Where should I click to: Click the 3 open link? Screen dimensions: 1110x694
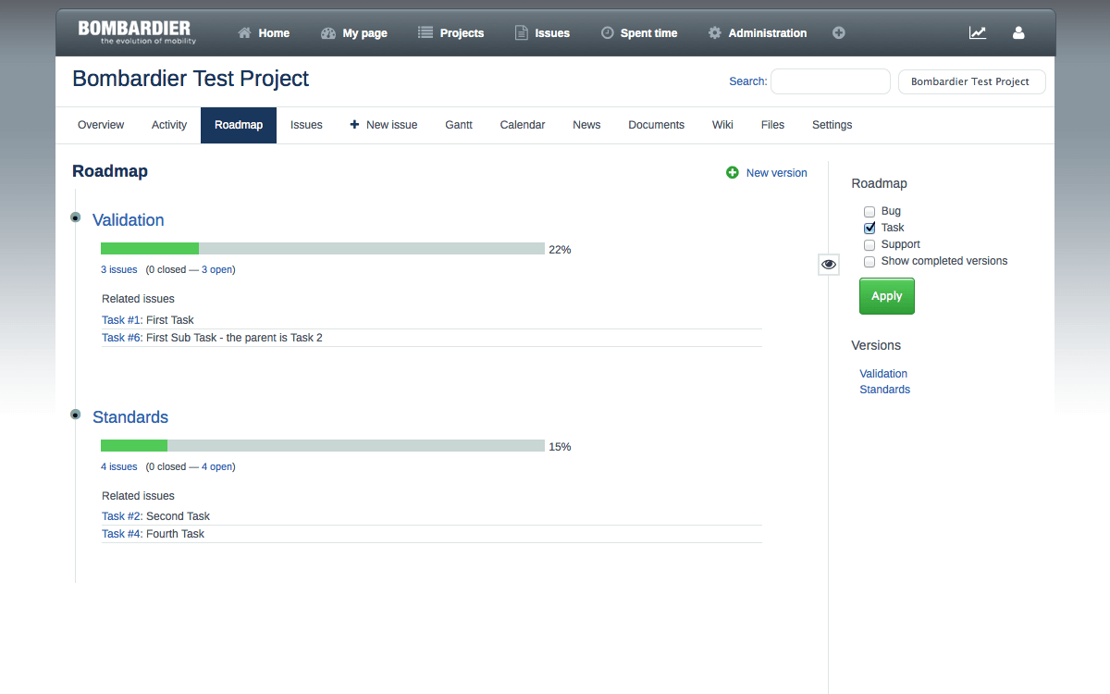pyautogui.click(x=216, y=270)
